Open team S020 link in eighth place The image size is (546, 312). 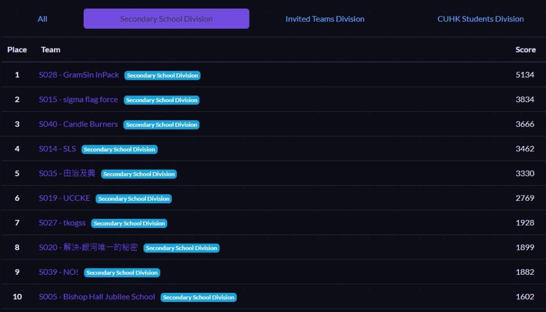pos(88,247)
